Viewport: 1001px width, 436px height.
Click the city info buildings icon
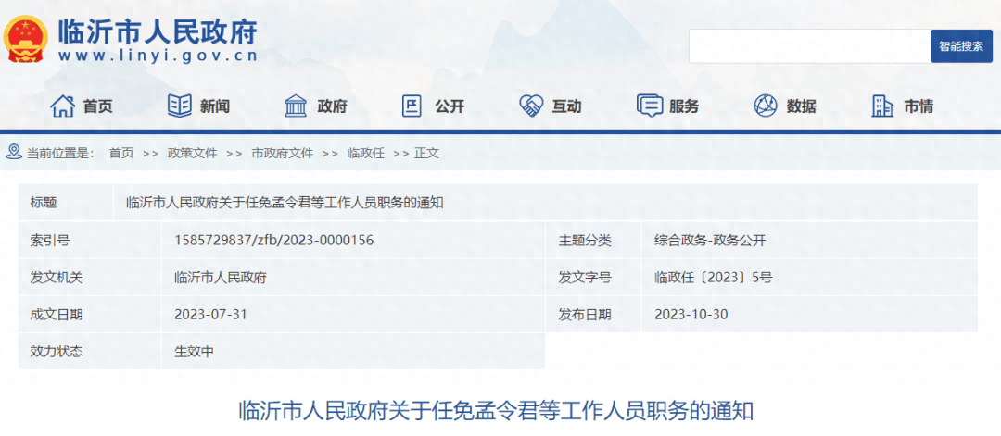pyautogui.click(x=882, y=106)
